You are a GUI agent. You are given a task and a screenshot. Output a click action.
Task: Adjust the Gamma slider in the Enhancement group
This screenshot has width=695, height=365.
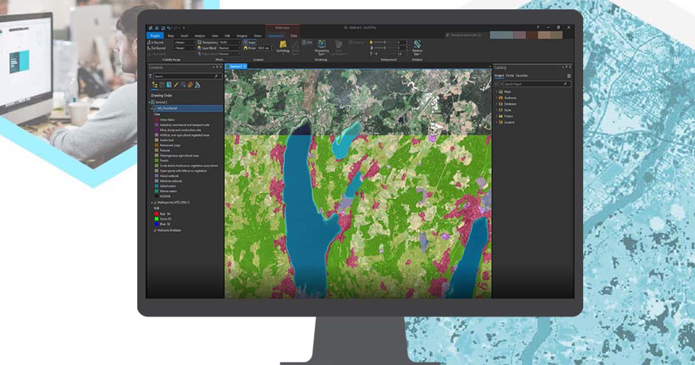click(x=386, y=53)
